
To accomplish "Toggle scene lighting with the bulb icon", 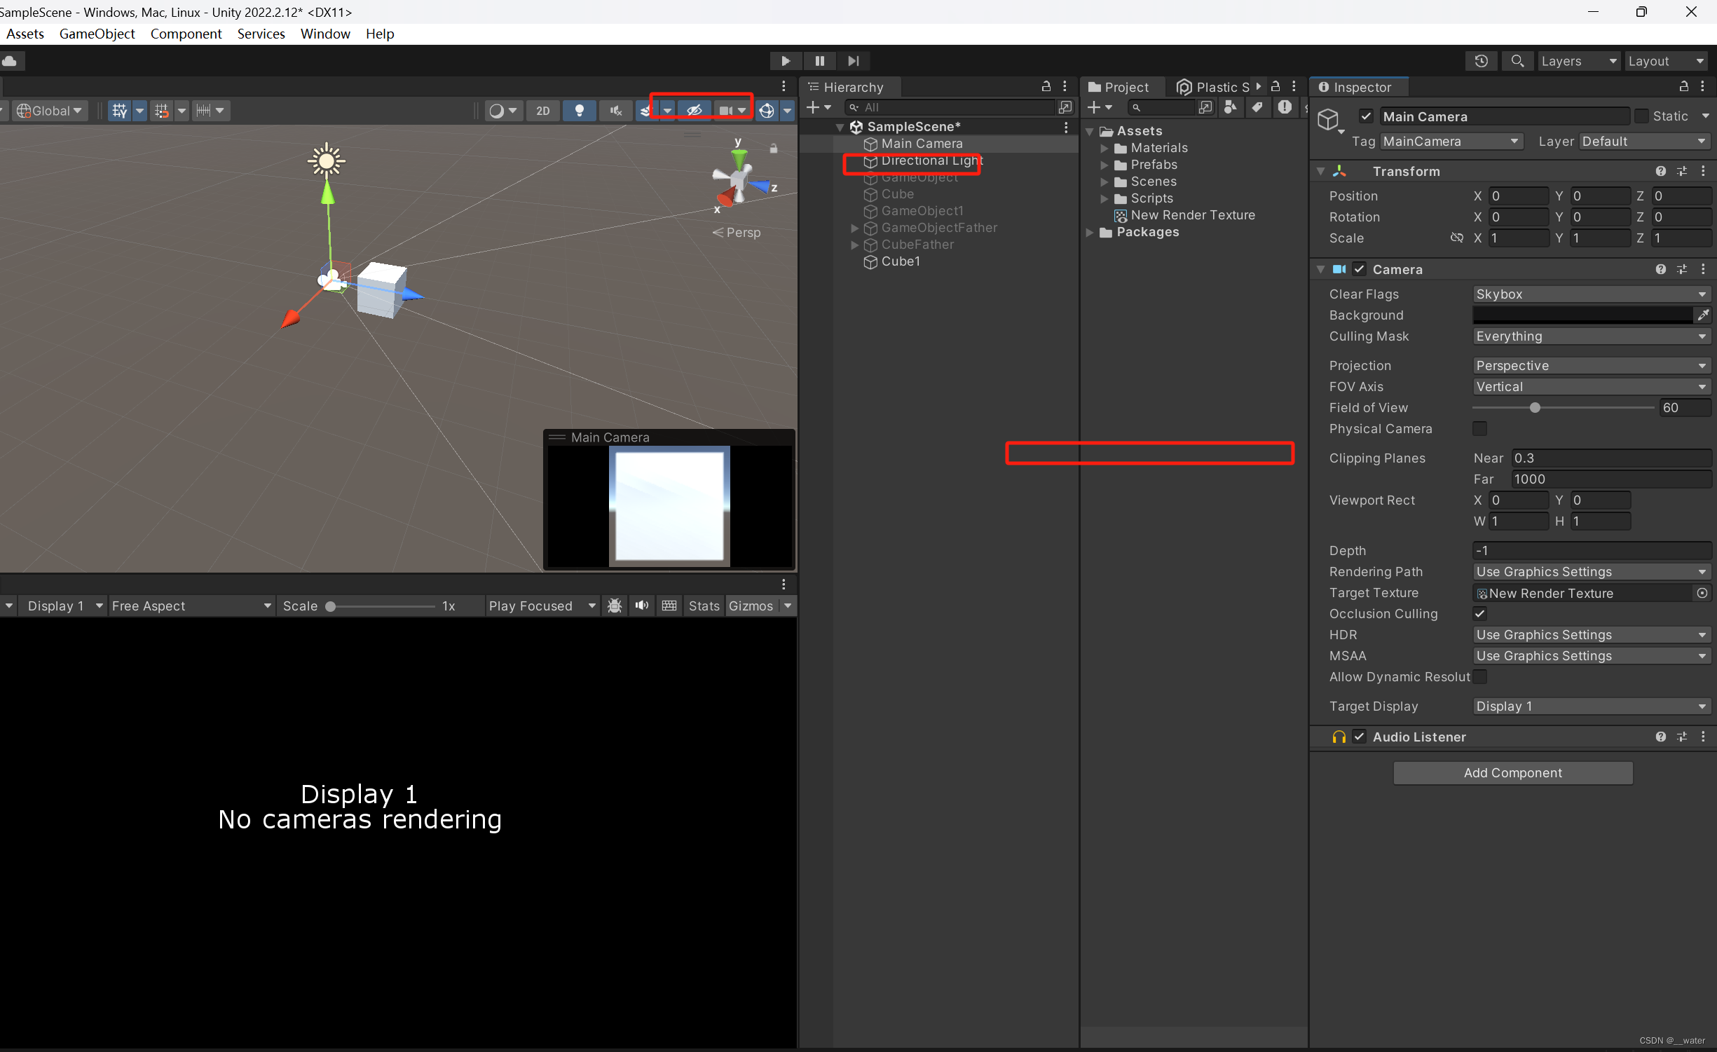I will pos(580,110).
